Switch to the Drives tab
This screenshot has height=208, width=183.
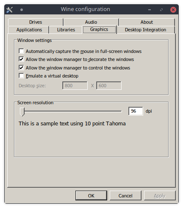[x=36, y=22]
